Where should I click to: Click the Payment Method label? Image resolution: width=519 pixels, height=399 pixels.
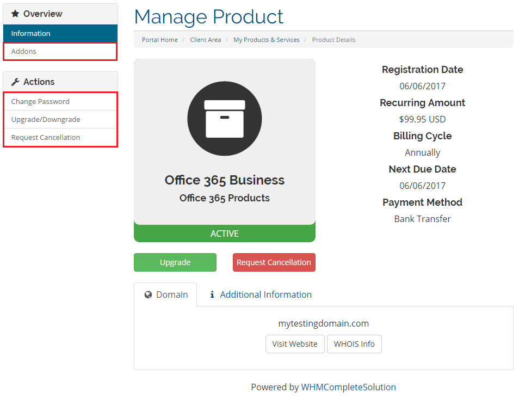click(x=422, y=202)
